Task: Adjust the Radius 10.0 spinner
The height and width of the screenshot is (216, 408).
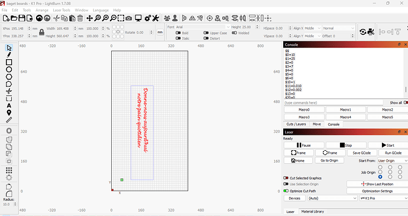Action: 15,204
